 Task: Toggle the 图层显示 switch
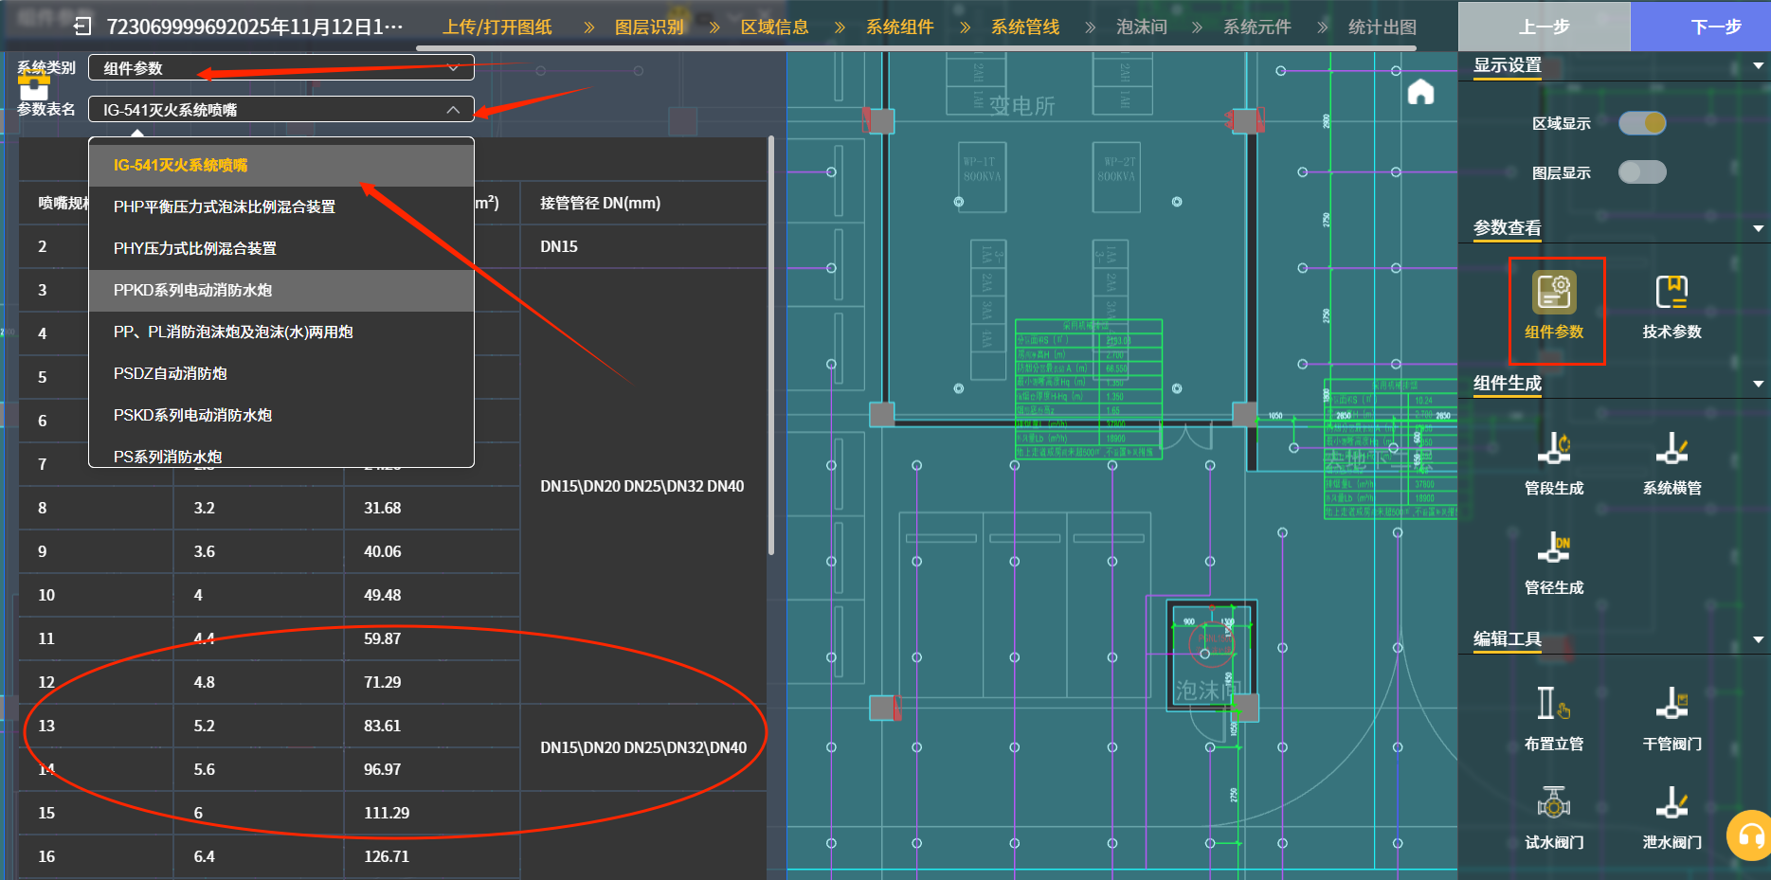(x=1641, y=172)
